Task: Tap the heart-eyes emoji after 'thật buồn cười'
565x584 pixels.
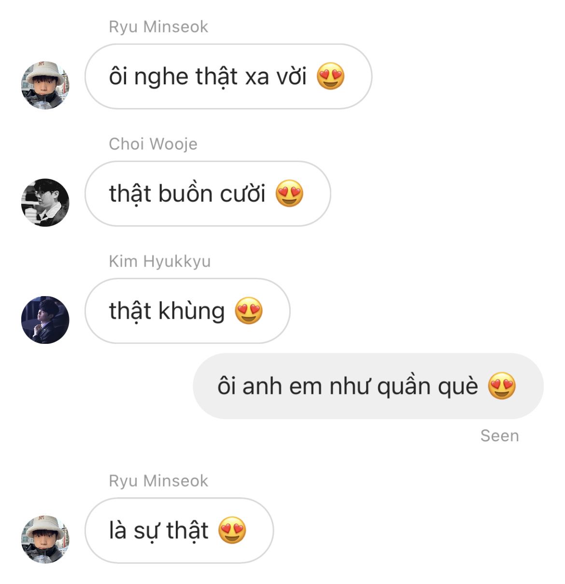Action: pyautogui.click(x=289, y=193)
